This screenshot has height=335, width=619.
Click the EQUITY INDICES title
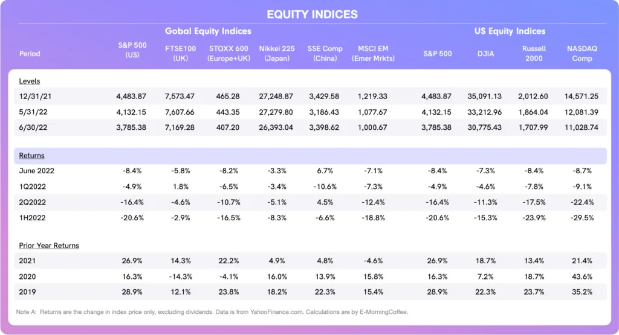click(x=312, y=14)
